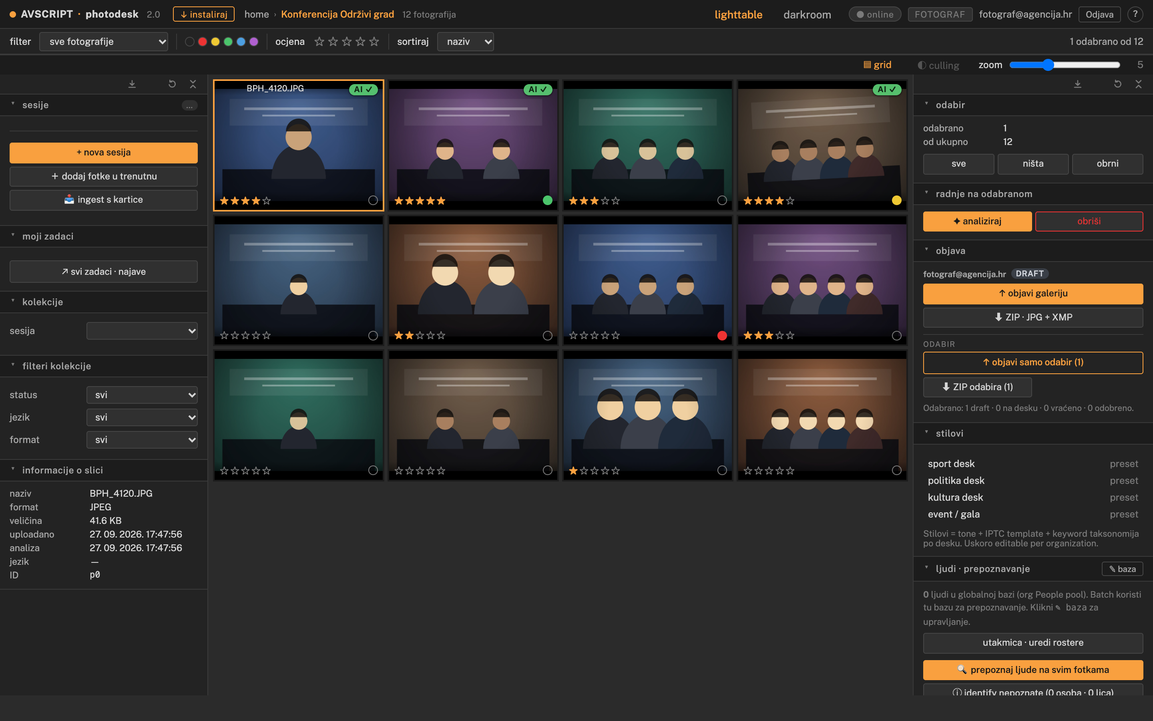Switch to grid view mode

[x=877, y=65]
